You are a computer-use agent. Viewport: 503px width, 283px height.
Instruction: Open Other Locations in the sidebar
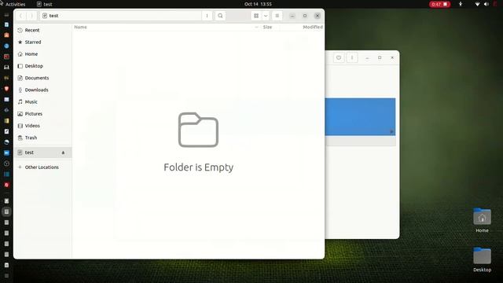click(x=43, y=167)
